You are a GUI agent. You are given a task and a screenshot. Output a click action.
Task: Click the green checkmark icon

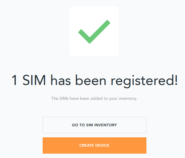point(94,32)
